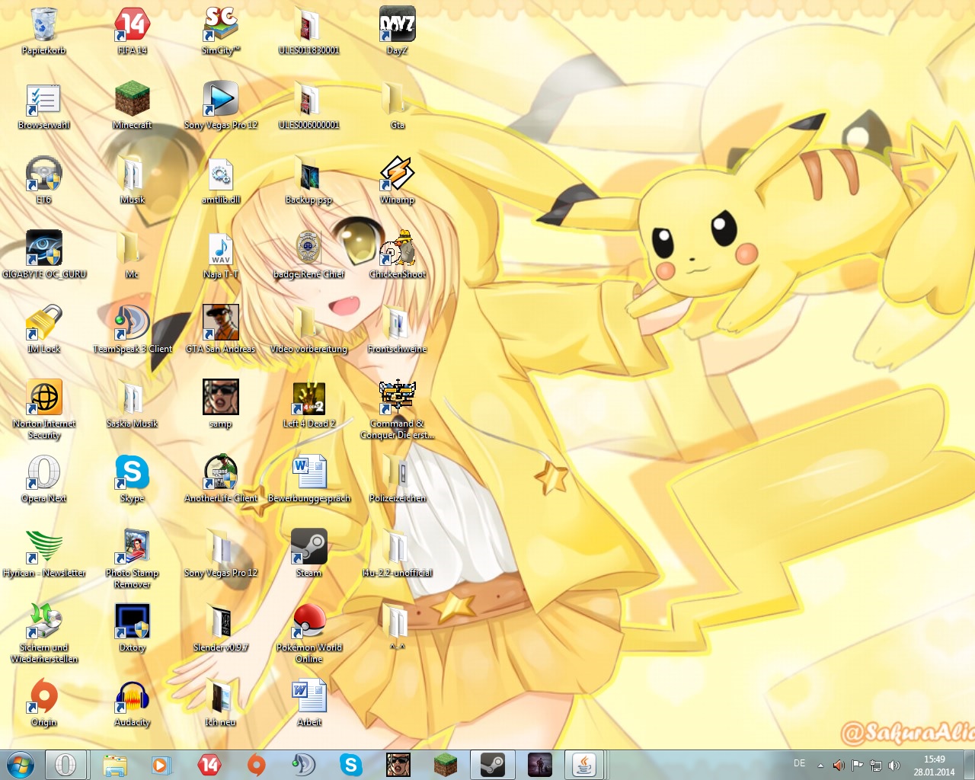Click the Windows Start button
Viewport: 975px width, 780px height.
[20, 764]
